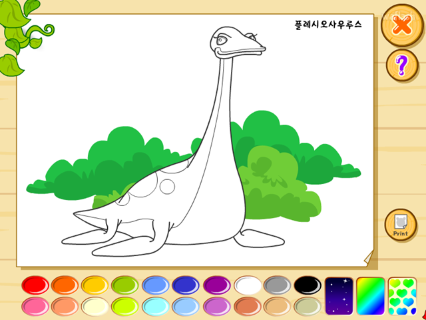
Task: Select the rainbow gradient pattern fill
Action: [x=371, y=296]
